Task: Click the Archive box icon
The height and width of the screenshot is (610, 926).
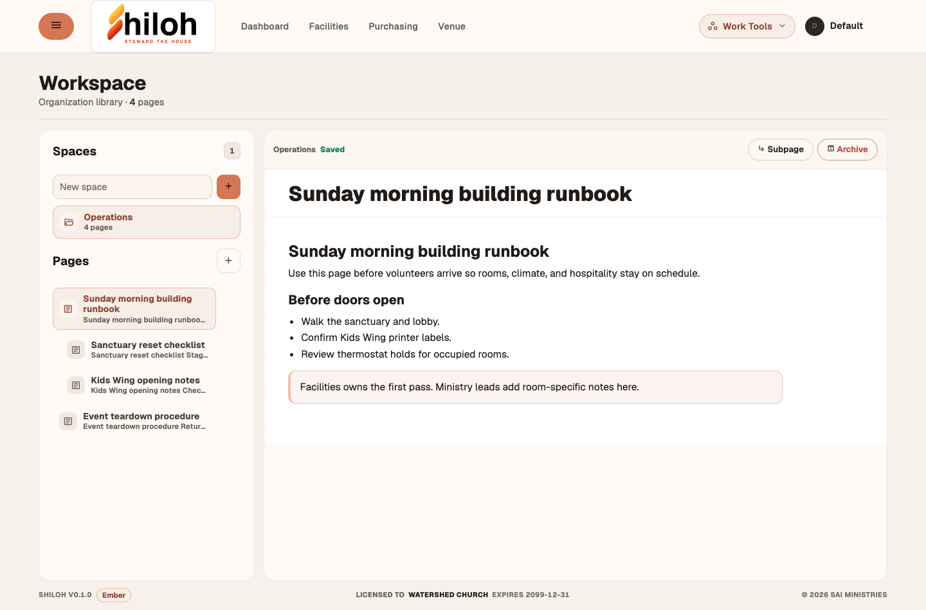Action: click(831, 149)
